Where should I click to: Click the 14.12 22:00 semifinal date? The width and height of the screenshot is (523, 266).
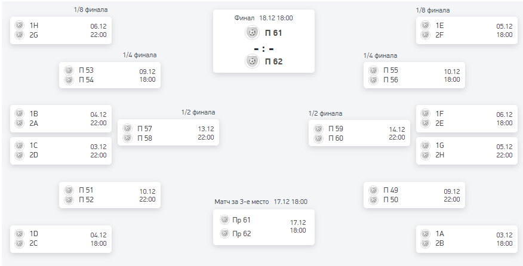[397, 133]
